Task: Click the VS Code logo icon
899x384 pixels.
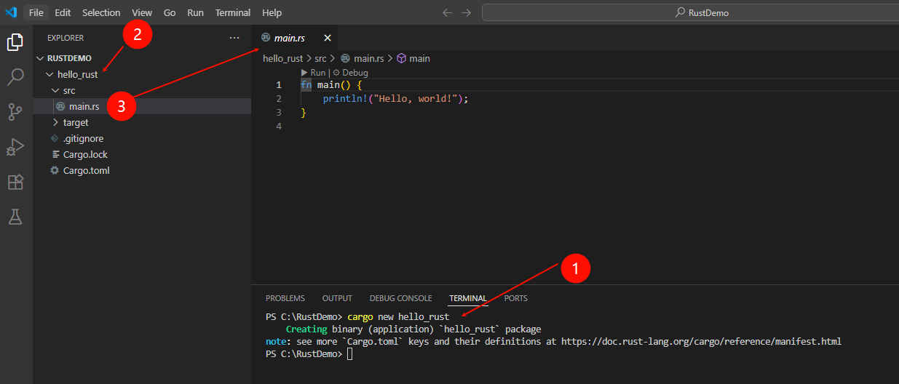Action: point(11,12)
